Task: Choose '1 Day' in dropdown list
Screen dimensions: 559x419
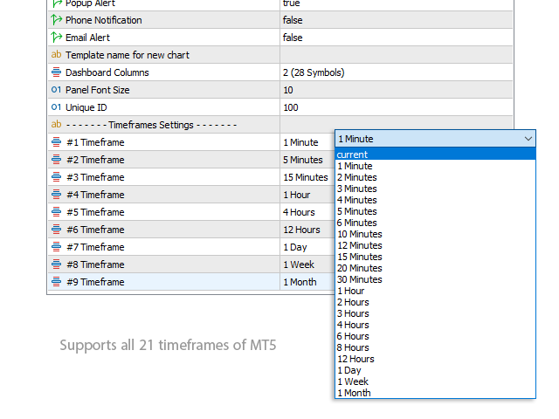Action: pyautogui.click(x=435, y=370)
